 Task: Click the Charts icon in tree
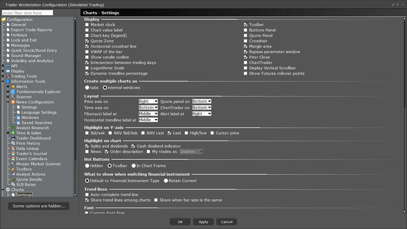pyautogui.click(x=8, y=190)
